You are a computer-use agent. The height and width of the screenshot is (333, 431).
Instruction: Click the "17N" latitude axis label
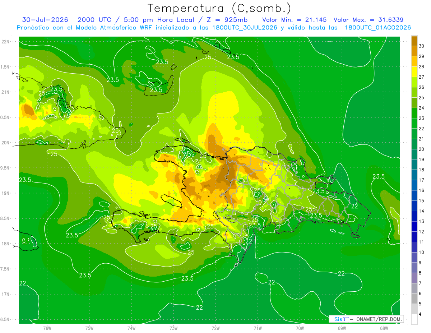pyautogui.click(x=6, y=294)
